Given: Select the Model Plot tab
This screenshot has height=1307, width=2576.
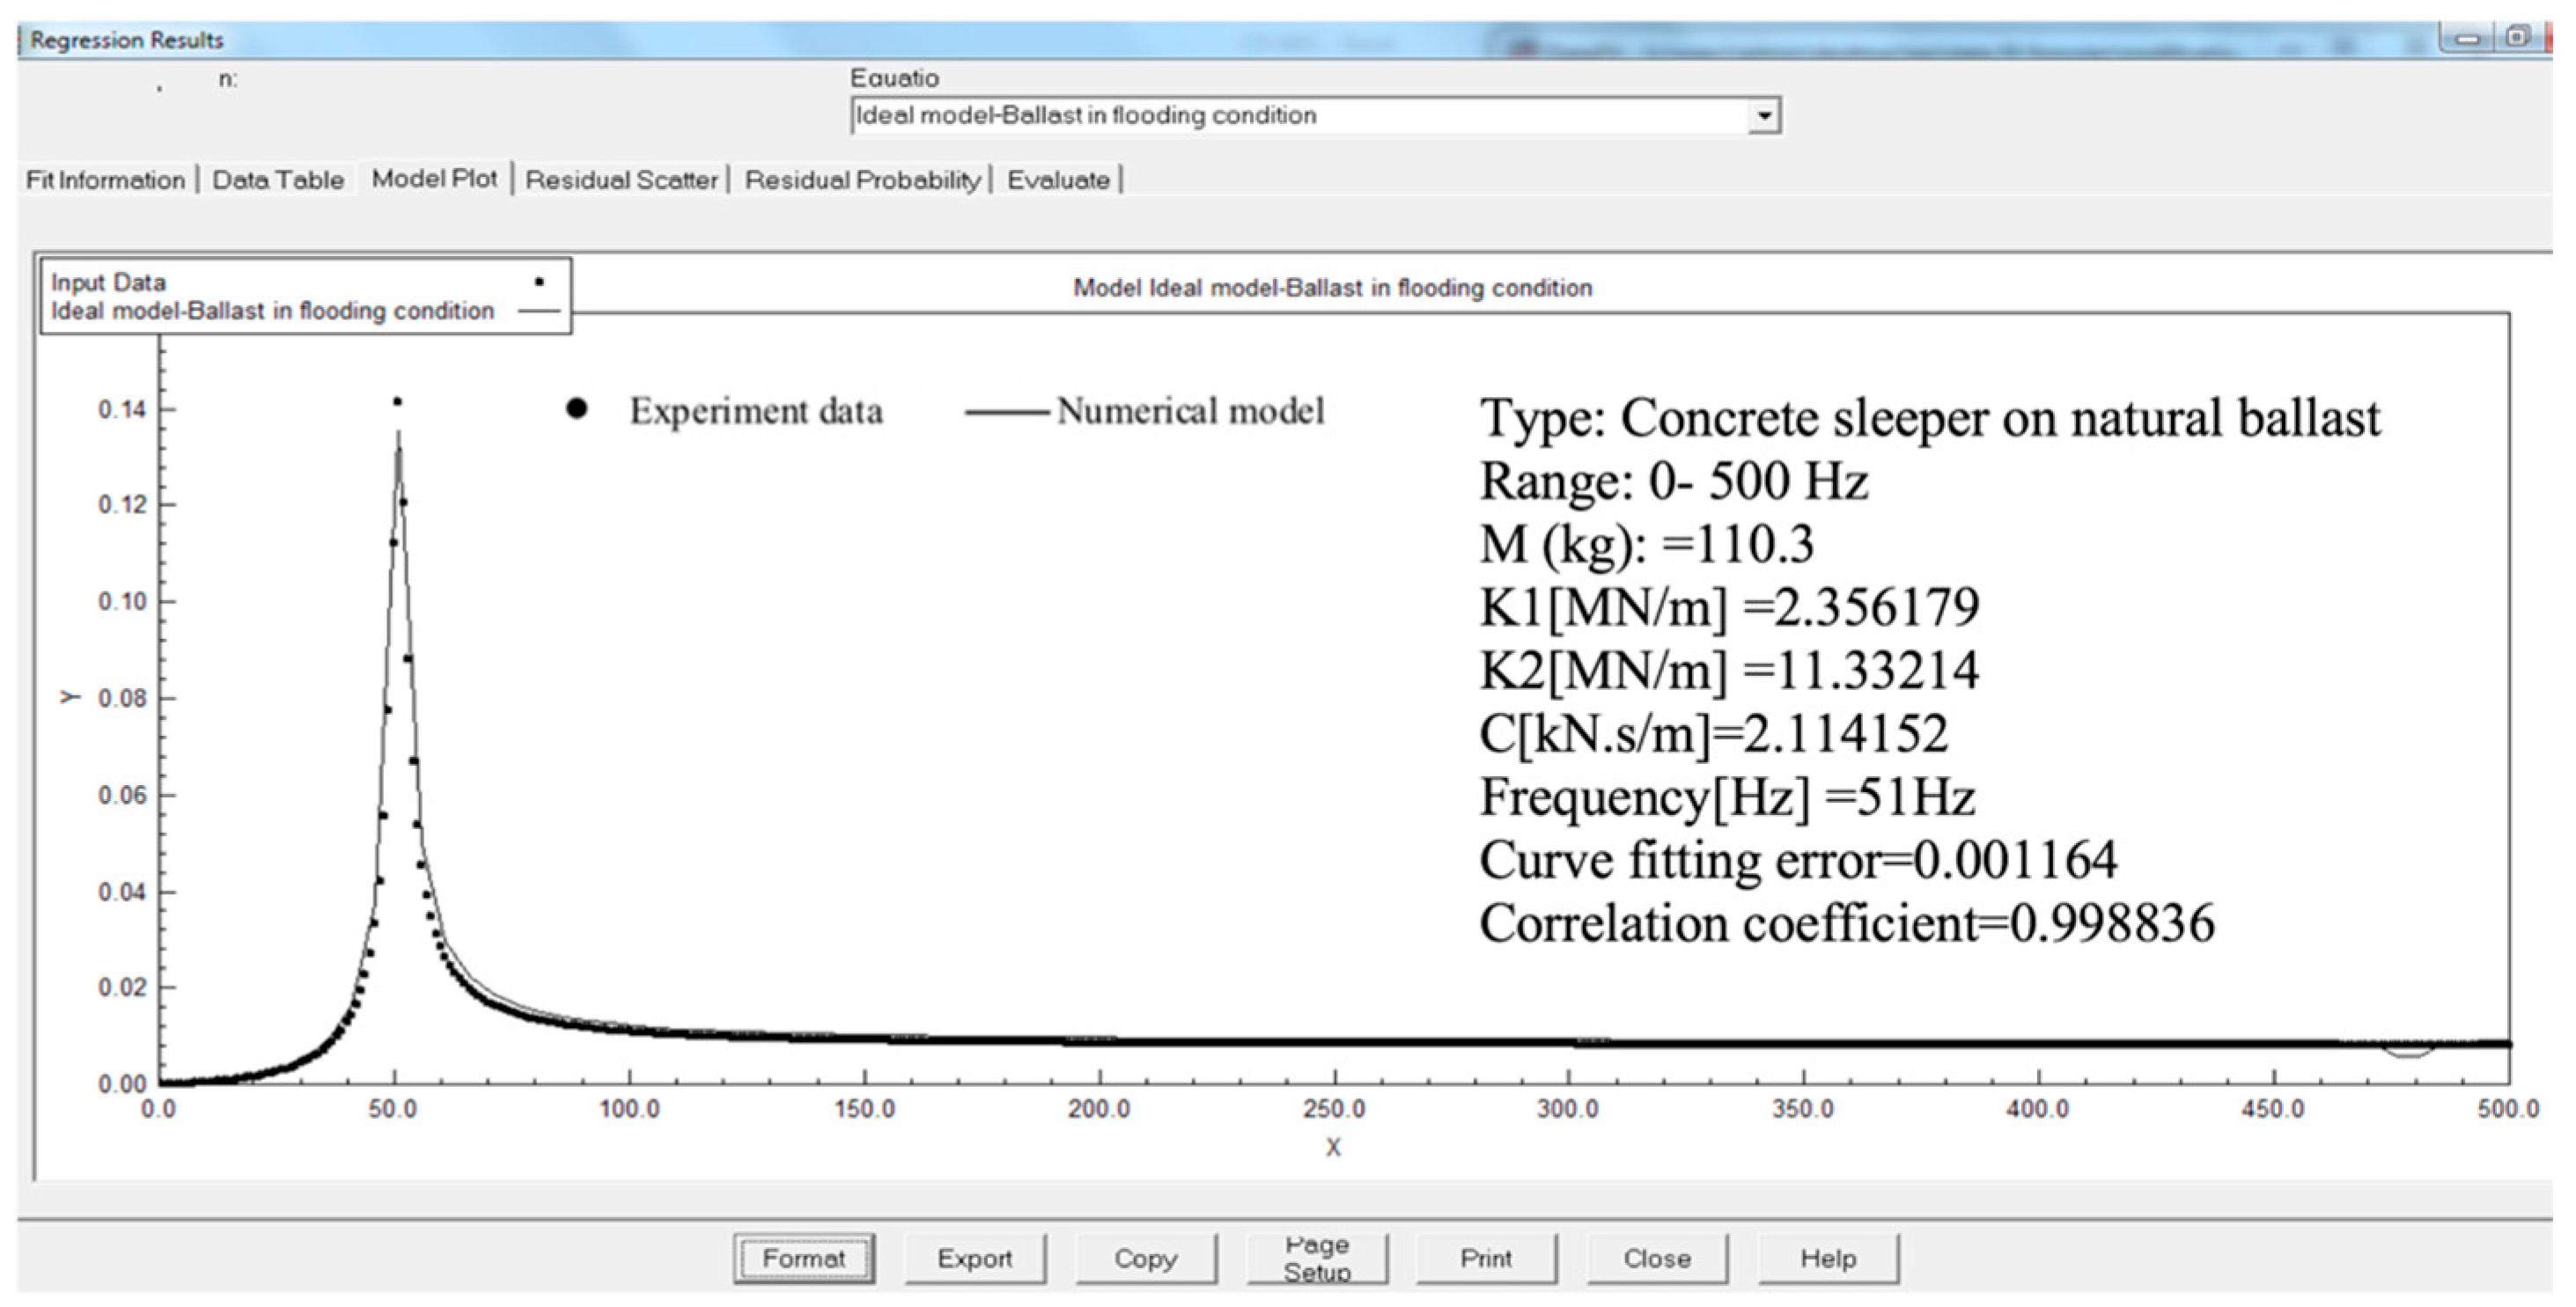Looking at the screenshot, I should (434, 179).
